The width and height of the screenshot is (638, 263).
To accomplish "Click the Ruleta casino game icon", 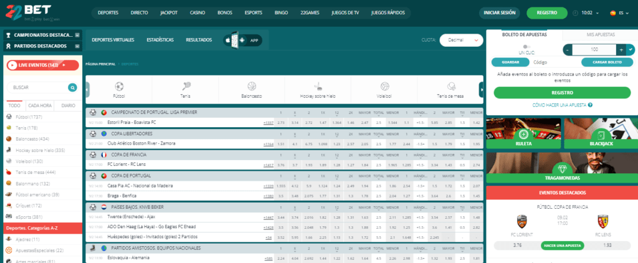I will pos(524,134).
